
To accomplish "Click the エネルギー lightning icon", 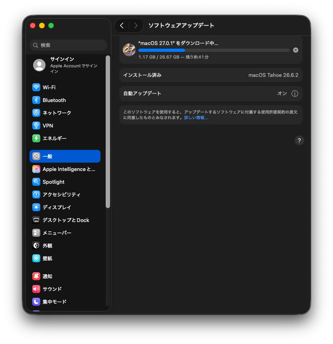I will coord(36,138).
